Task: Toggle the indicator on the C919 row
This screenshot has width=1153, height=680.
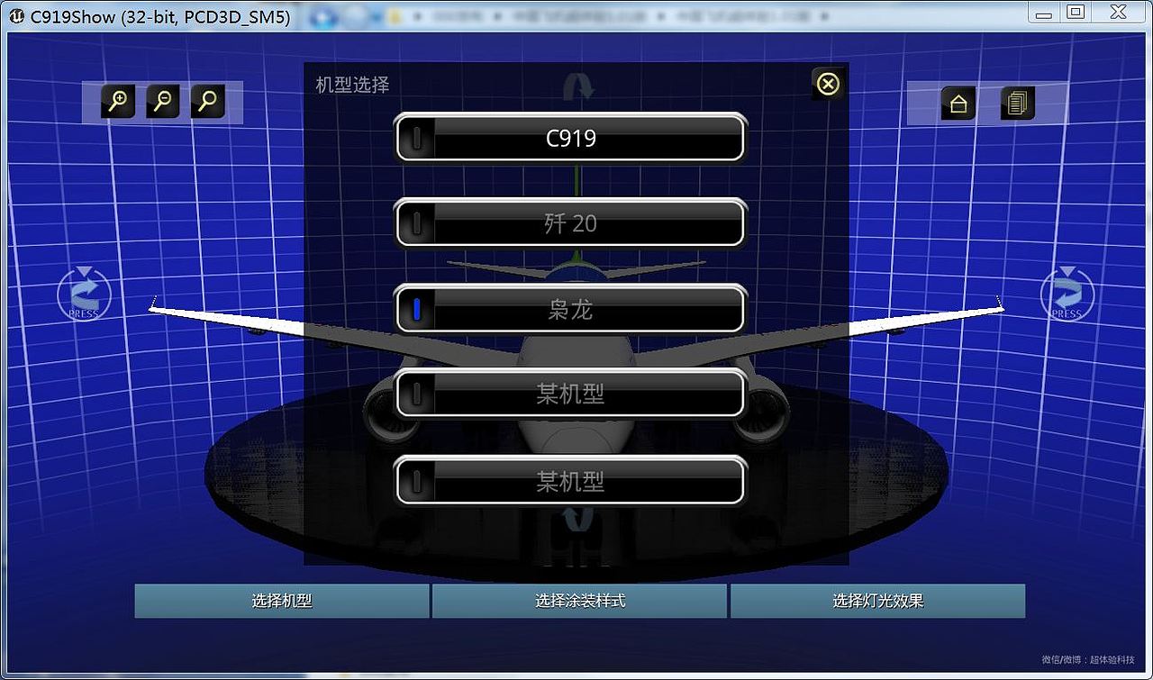Action: [x=416, y=138]
